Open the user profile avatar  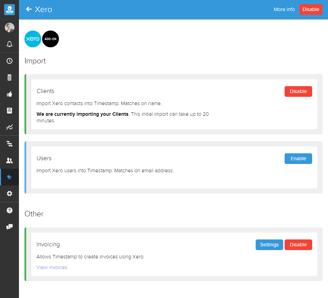tap(9, 28)
